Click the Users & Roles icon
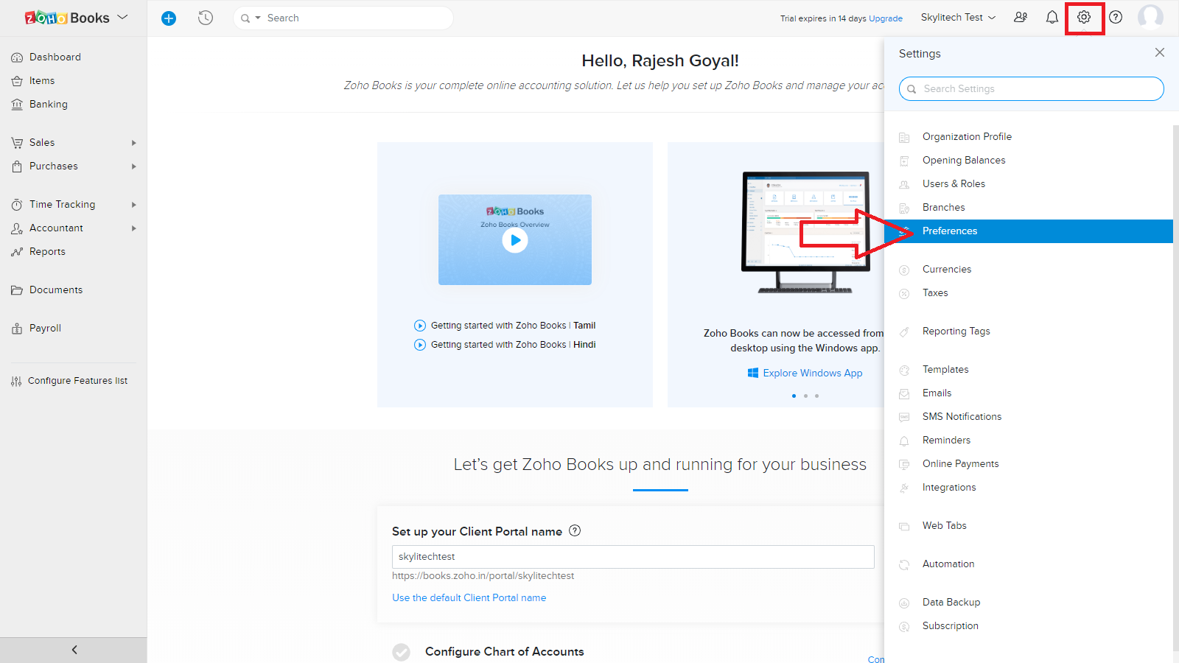 [x=904, y=184]
